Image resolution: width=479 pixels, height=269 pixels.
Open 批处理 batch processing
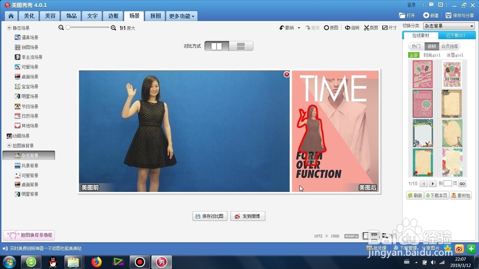(376, 248)
